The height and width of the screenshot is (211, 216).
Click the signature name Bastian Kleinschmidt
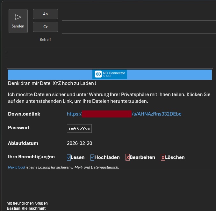pos(26,208)
